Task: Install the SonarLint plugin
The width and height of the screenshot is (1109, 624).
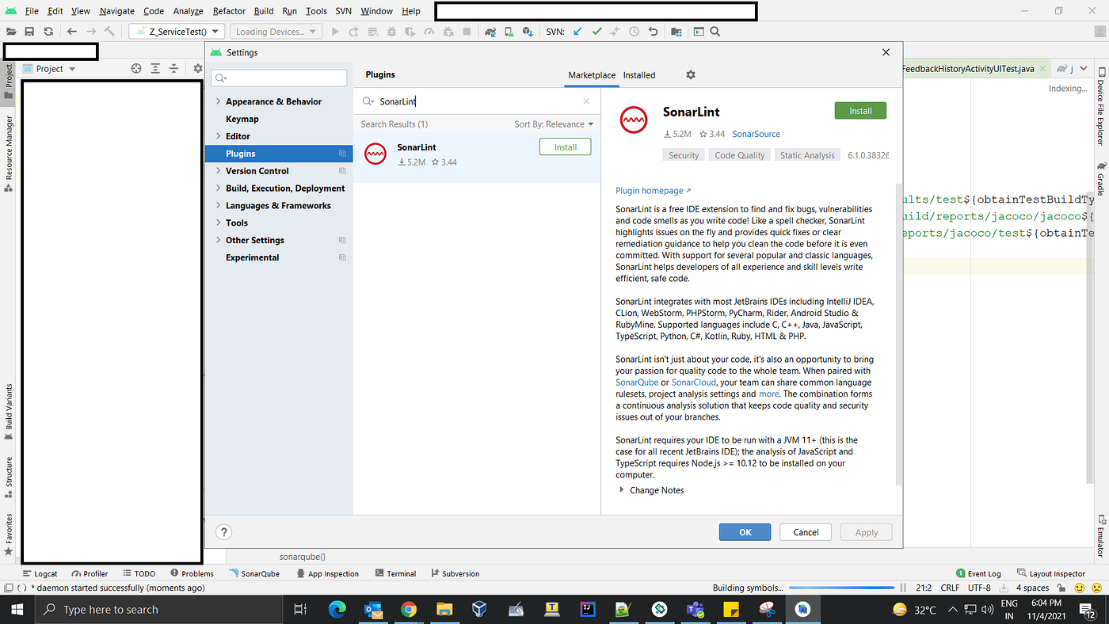Action: pyautogui.click(x=860, y=111)
